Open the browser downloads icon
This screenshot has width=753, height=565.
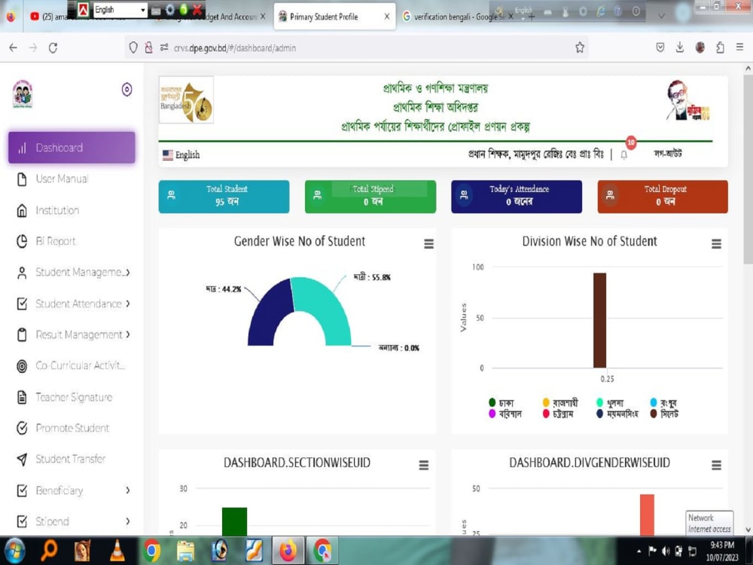click(680, 47)
